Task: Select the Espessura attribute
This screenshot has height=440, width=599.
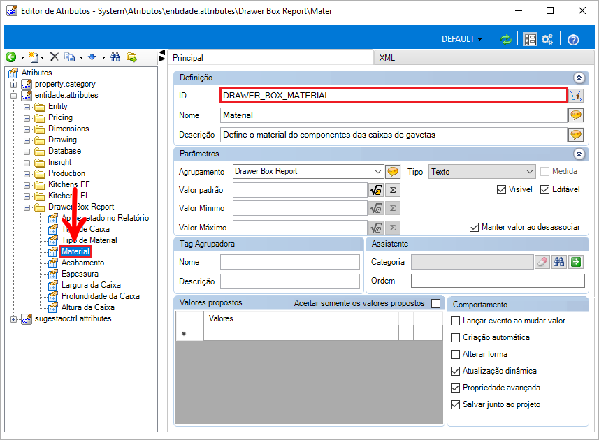Action: tap(80, 274)
